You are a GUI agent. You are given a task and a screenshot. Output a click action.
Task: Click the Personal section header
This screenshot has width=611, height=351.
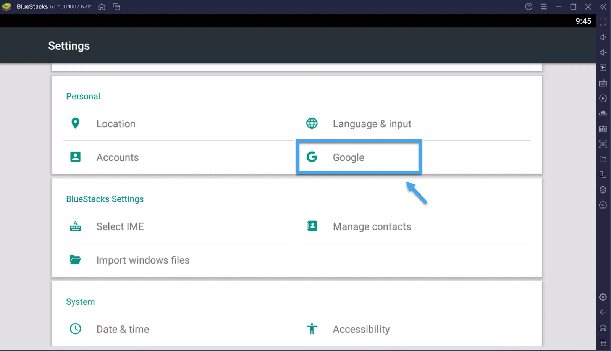pyautogui.click(x=83, y=96)
